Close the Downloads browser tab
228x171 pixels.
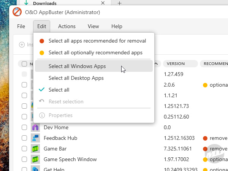(x=103, y=3)
